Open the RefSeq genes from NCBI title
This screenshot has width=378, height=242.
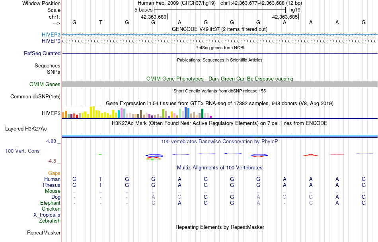(220, 48)
